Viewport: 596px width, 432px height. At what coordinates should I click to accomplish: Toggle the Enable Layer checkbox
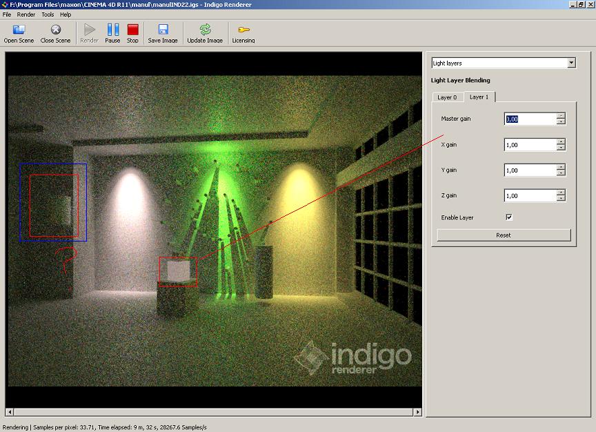[509, 217]
